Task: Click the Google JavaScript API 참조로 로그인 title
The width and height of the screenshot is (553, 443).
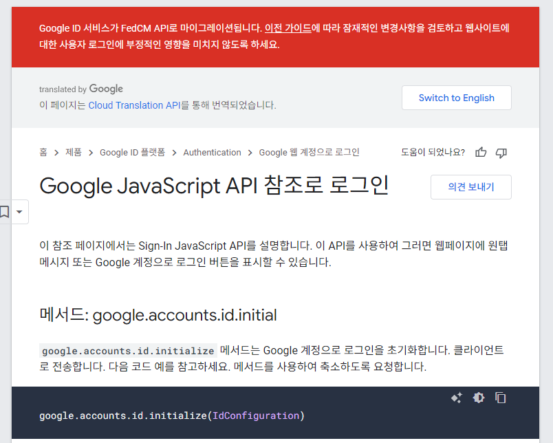Action: (214, 186)
